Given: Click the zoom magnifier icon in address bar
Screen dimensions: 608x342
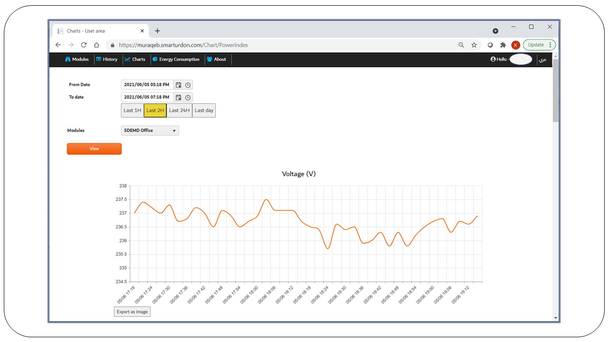Looking at the screenshot, I should tap(461, 45).
